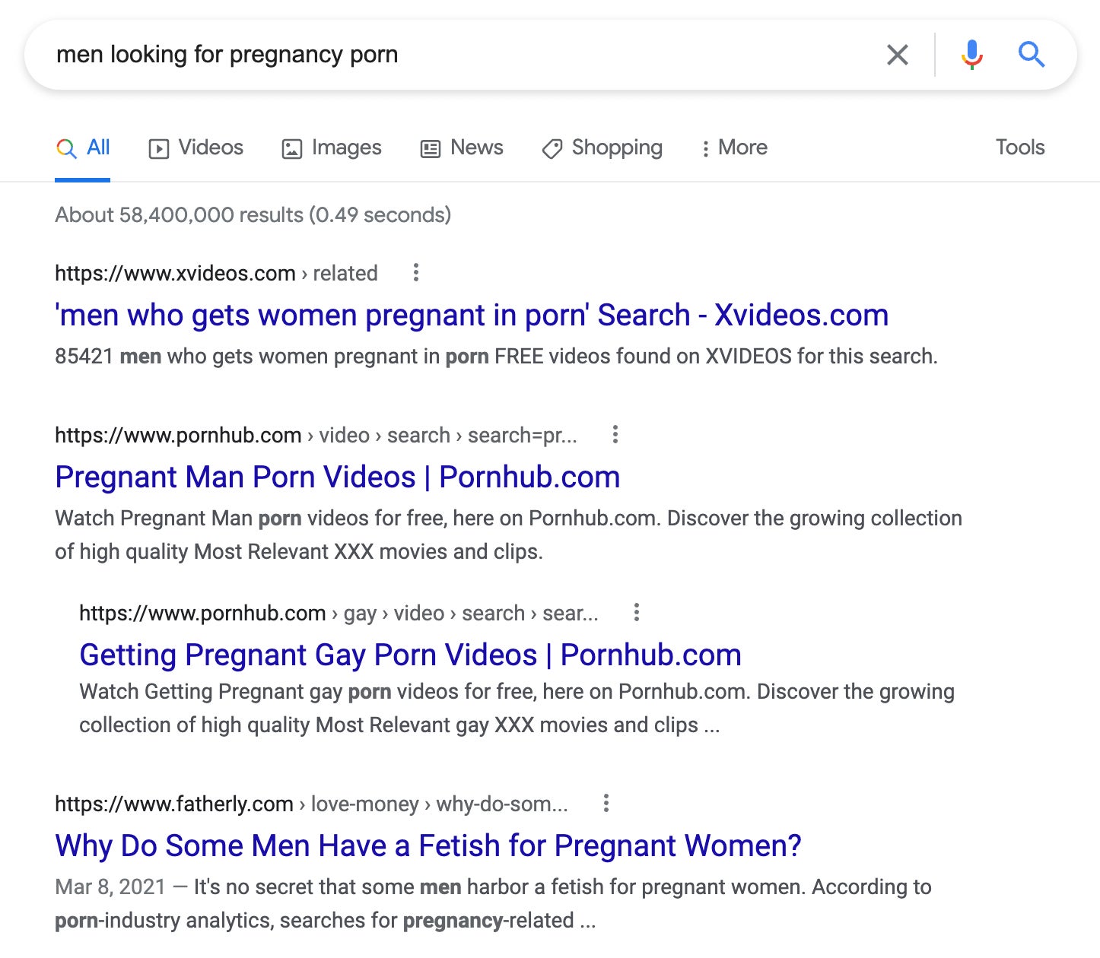Open the Tools filter options
Viewport: 1100px width, 958px height.
[1020, 148]
